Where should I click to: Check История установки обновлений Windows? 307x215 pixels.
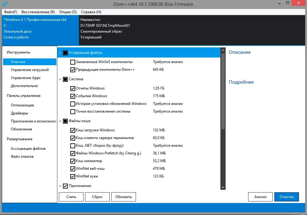[x=73, y=104]
